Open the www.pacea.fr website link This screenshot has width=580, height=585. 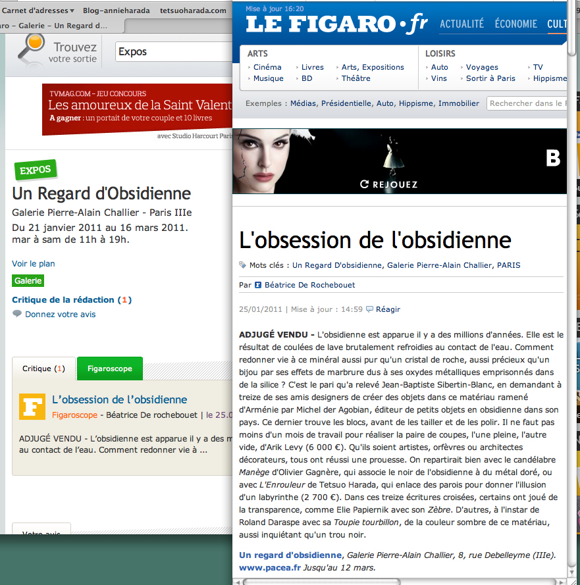point(270,568)
